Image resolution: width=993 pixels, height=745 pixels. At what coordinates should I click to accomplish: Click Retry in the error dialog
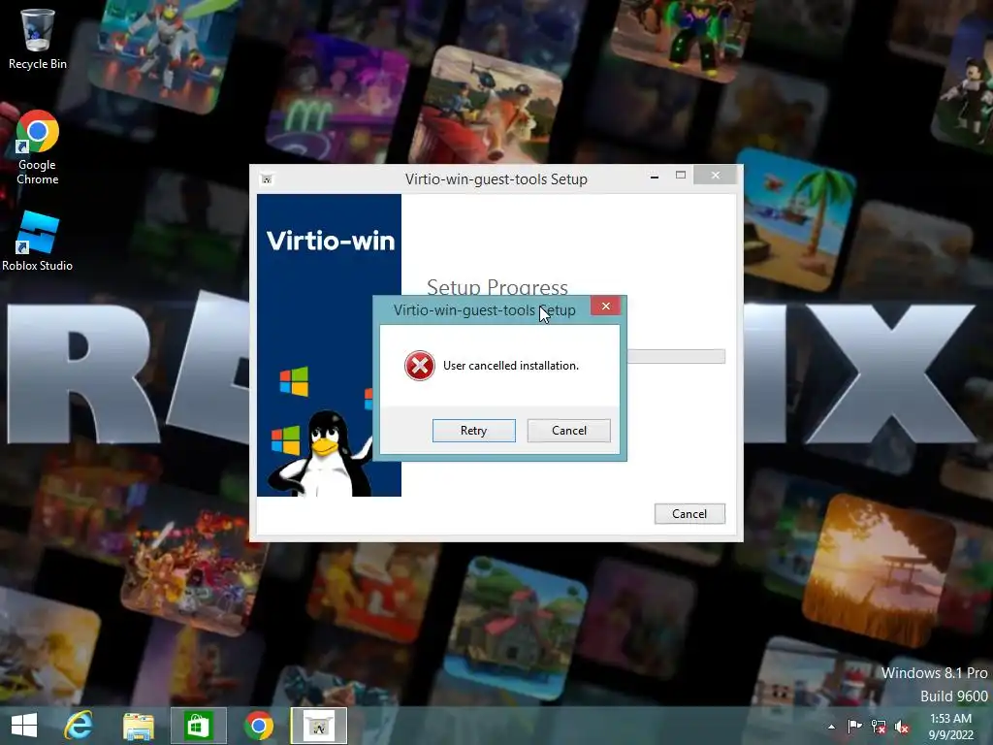tap(473, 431)
